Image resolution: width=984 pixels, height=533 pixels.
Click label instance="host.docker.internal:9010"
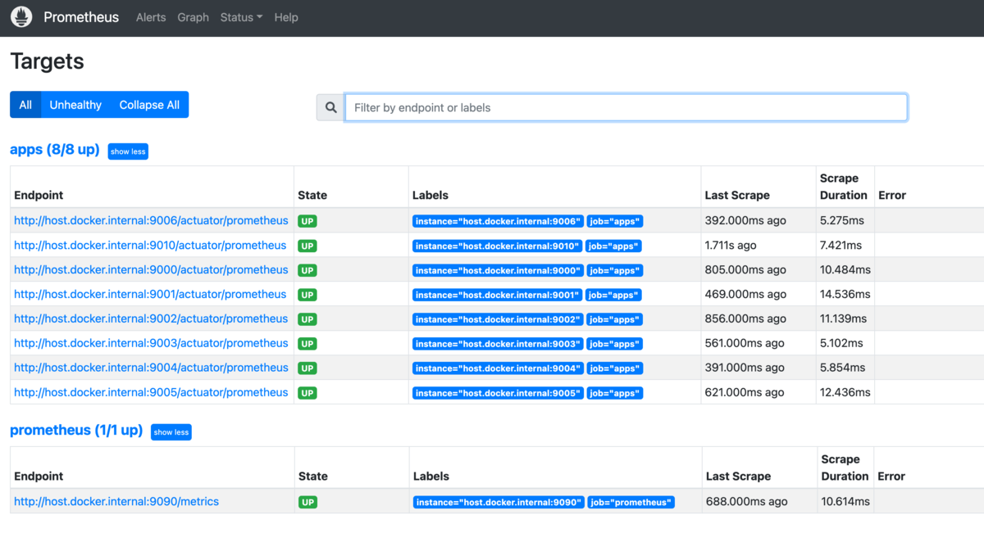pos(497,246)
